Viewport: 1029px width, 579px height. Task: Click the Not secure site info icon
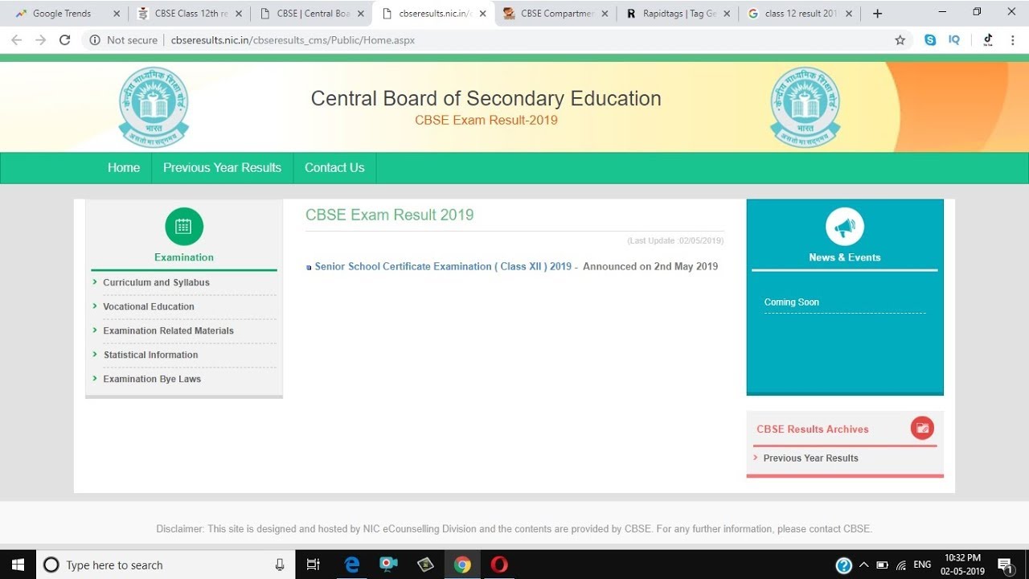coord(94,40)
